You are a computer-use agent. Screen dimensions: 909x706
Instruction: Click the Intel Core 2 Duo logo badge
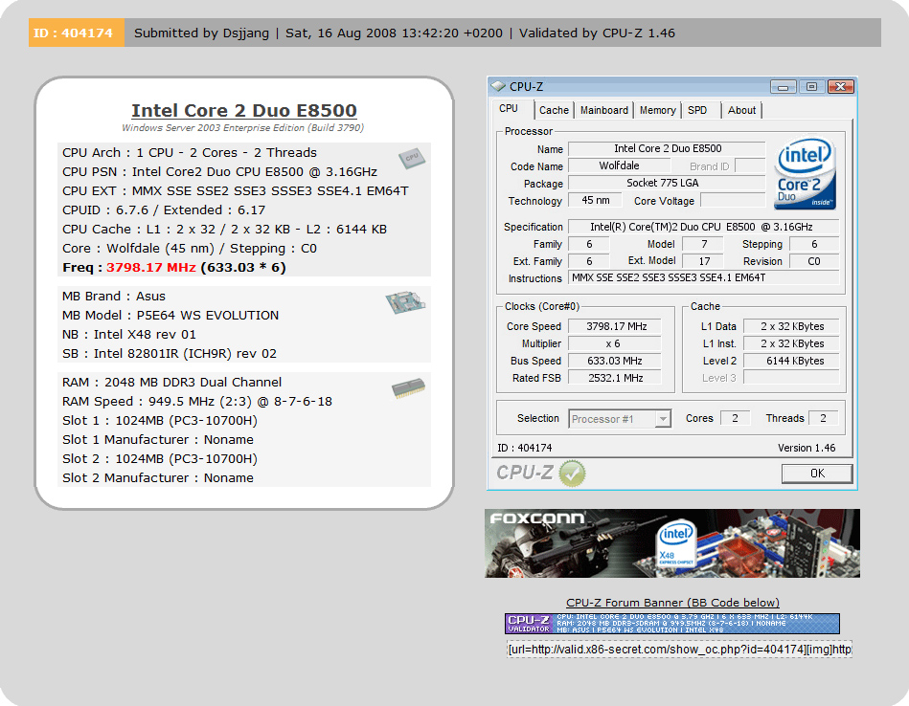point(805,172)
